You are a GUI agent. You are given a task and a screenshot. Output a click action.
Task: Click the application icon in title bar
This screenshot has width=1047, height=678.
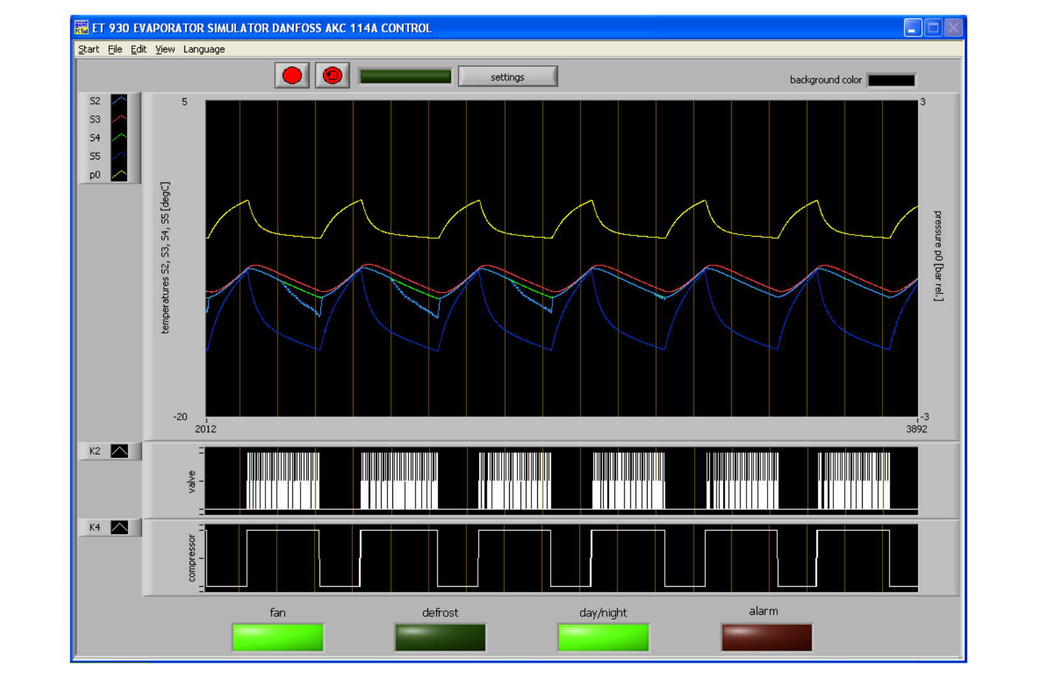81,28
